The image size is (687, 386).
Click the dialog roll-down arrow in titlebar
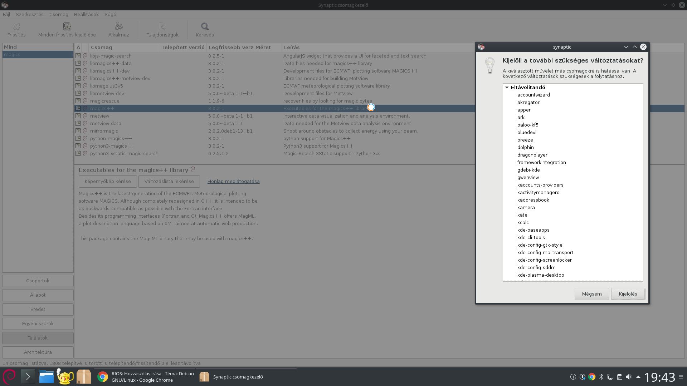pos(626,47)
